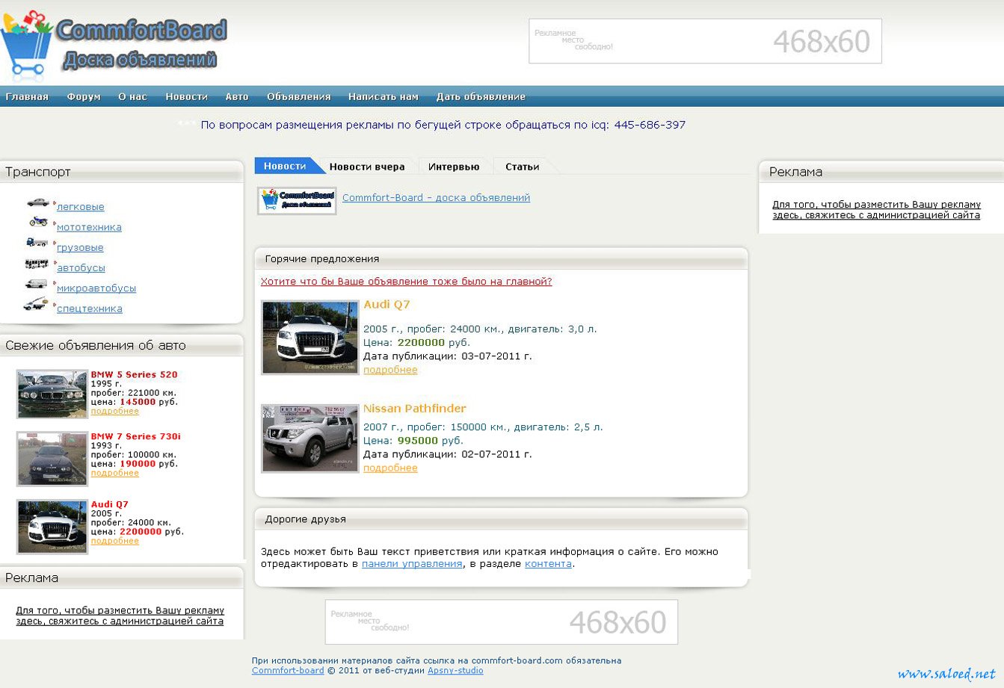Switch to the Статьи tab
The width and height of the screenshot is (1004, 688).
point(522,167)
